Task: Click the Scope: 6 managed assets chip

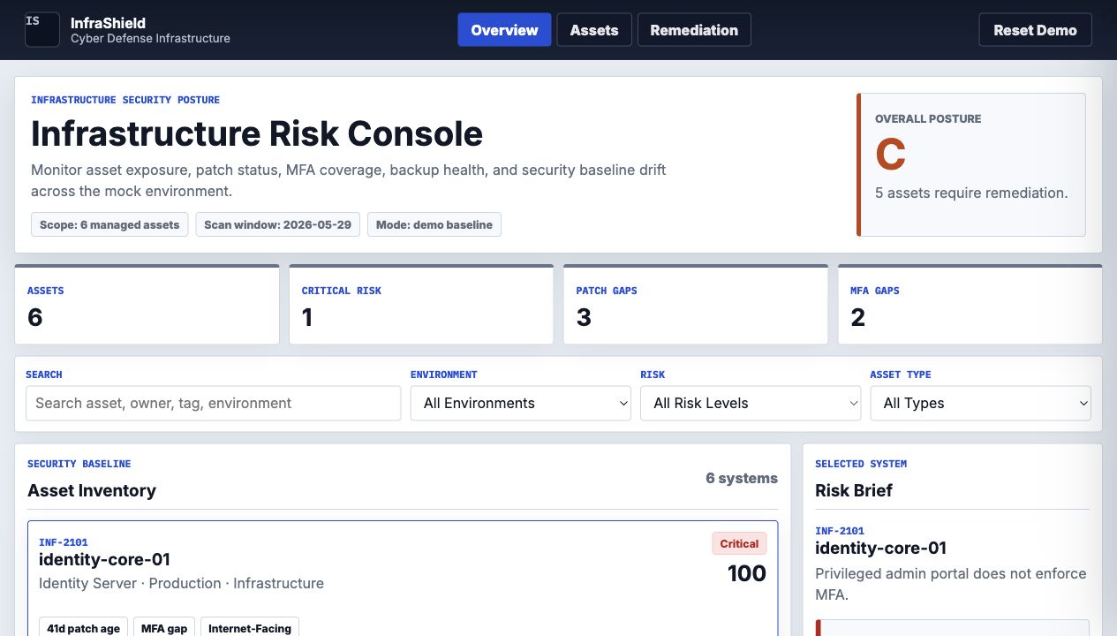Action: point(109,224)
